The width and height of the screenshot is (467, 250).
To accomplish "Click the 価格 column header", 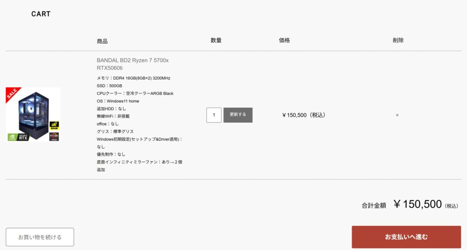I will tap(284, 41).
